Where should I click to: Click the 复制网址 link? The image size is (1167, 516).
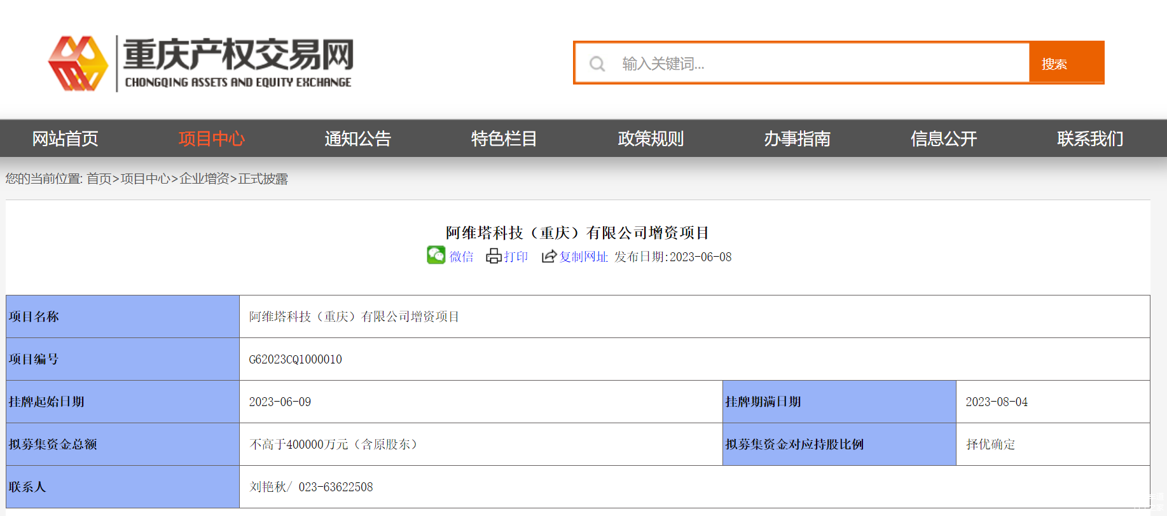tap(583, 257)
